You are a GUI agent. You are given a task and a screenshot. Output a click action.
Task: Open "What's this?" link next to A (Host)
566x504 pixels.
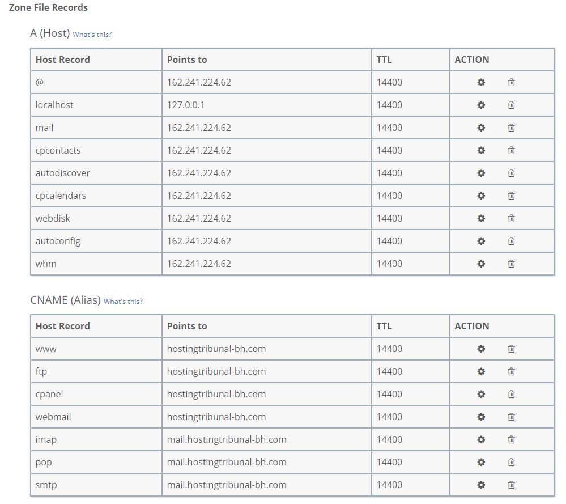click(92, 35)
